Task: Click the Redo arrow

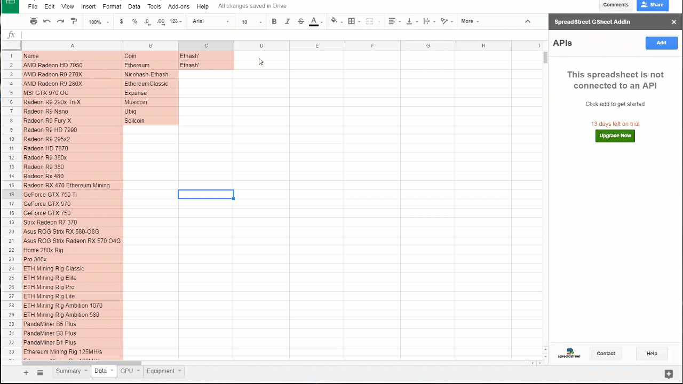Action: click(x=60, y=21)
